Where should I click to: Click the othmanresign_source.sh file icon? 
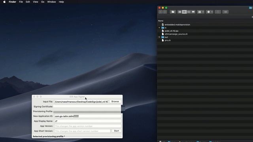point(163,34)
